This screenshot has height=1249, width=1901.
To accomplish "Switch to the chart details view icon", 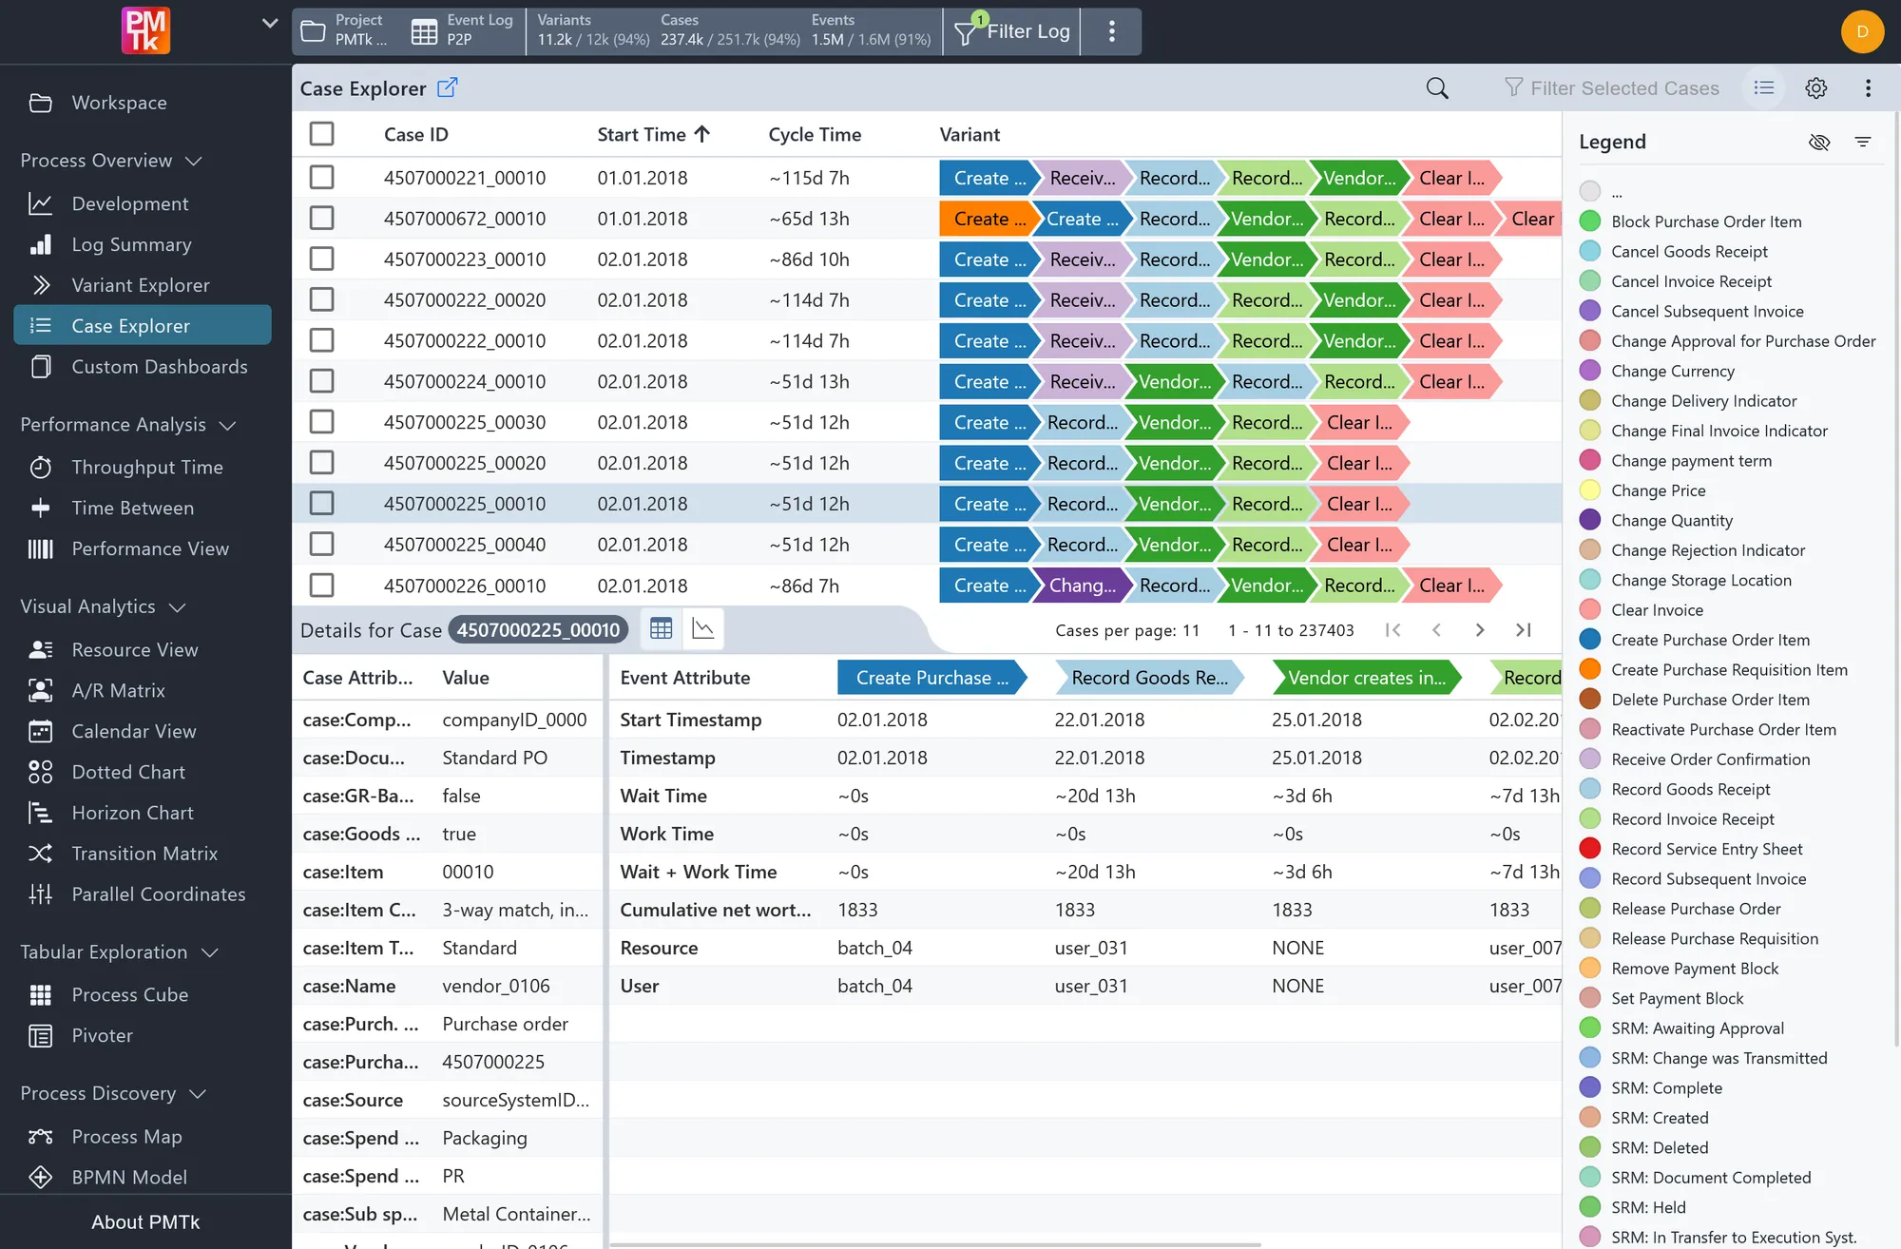I will 703,629.
